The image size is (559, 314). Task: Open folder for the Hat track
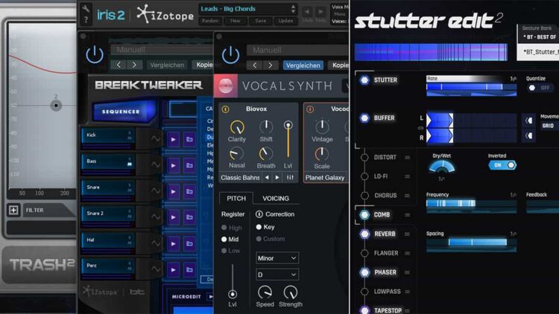pyautogui.click(x=189, y=244)
